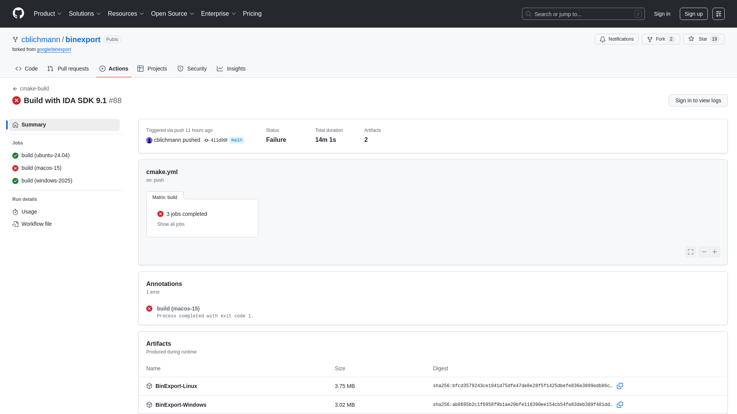Switch to the Code tab
This screenshot has width=737, height=414.
pos(26,69)
